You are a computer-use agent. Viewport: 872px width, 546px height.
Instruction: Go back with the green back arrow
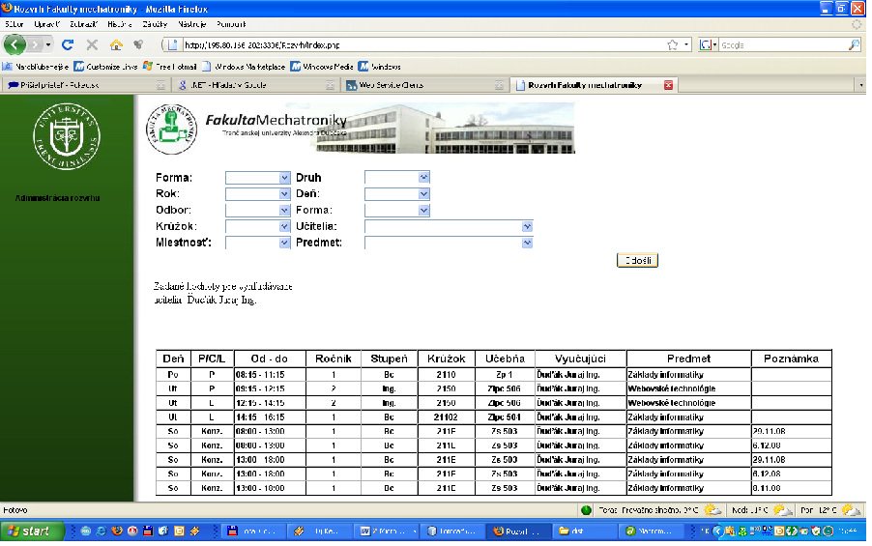point(15,44)
